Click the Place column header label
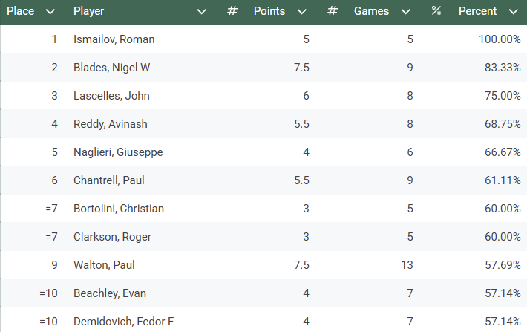The image size is (527, 332). tap(21, 12)
